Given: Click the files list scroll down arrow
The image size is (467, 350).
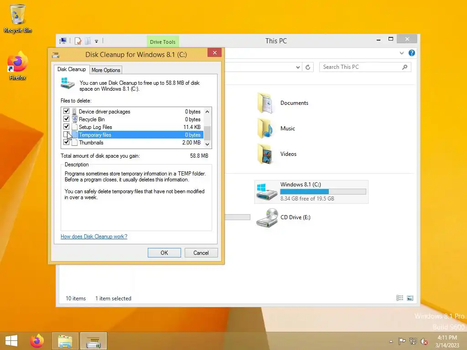Looking at the screenshot, I should pyautogui.click(x=208, y=144).
